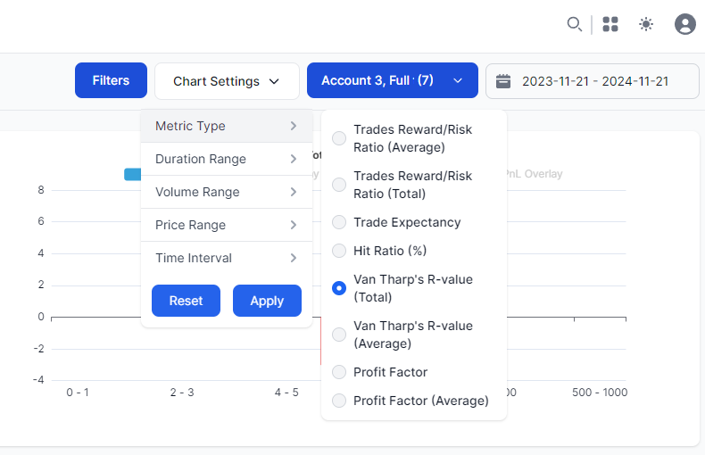Click the Reset button
The image size is (705, 455).
click(x=187, y=301)
